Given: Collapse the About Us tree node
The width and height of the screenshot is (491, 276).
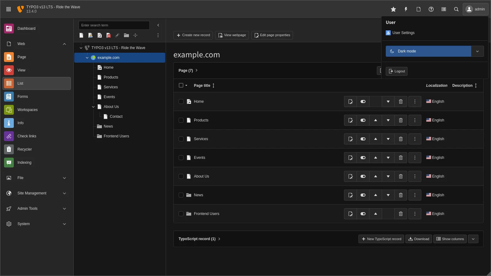Looking at the screenshot, I should tap(93, 107).
